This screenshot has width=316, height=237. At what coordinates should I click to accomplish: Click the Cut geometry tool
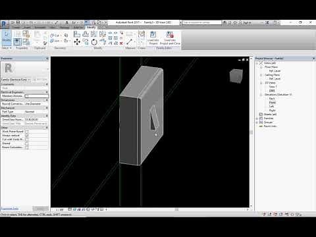pos(55,36)
